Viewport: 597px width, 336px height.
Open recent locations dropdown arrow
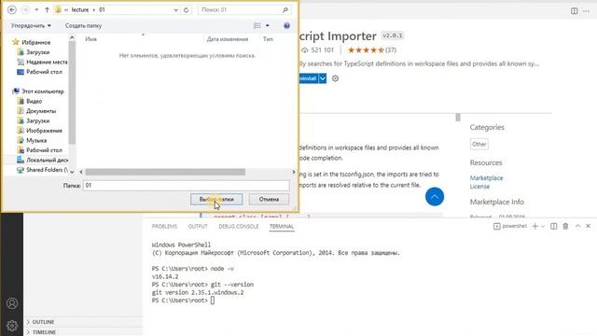pyautogui.click(x=36, y=10)
